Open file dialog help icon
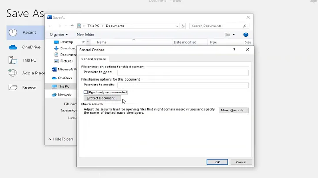 [x=246, y=35]
